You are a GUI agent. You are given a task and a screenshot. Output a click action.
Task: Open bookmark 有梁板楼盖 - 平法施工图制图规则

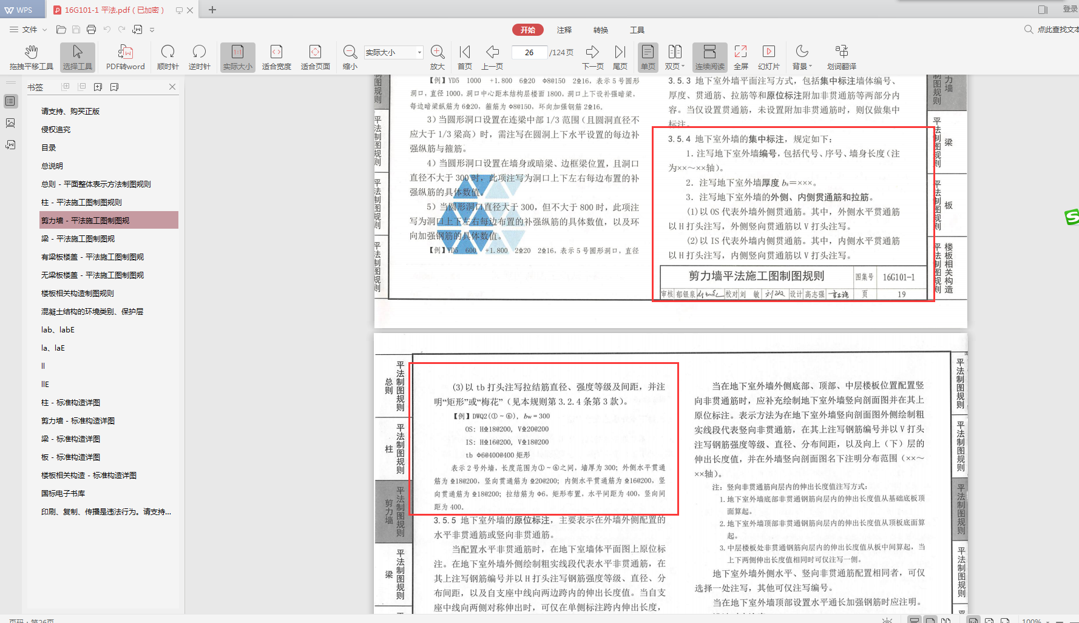(x=92, y=257)
